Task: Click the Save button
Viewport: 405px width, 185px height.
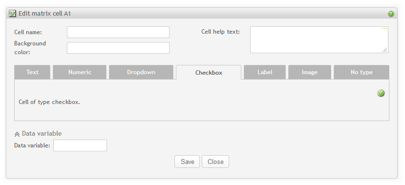Action: 187,162
